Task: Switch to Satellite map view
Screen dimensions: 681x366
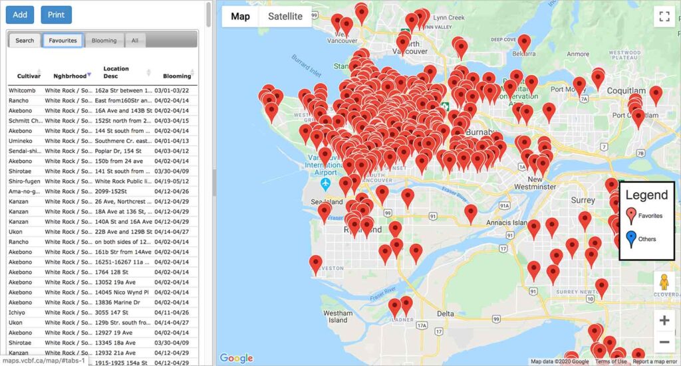Action: point(285,17)
